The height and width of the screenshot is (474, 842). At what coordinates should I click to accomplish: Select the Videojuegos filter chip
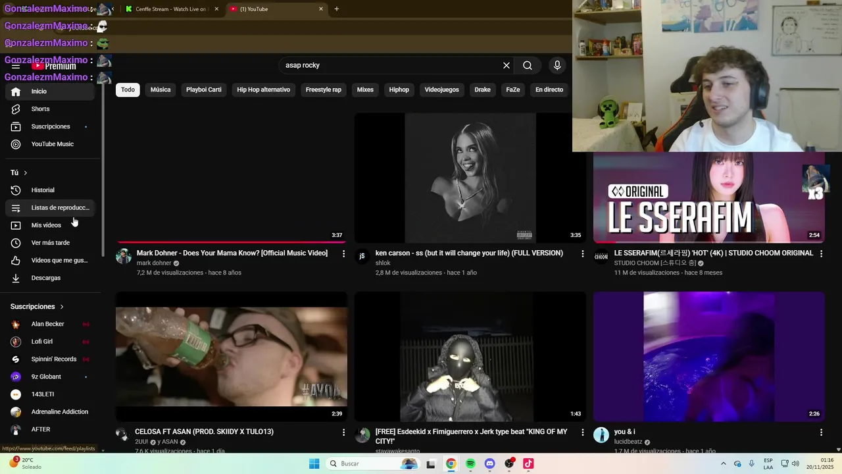[442, 90]
